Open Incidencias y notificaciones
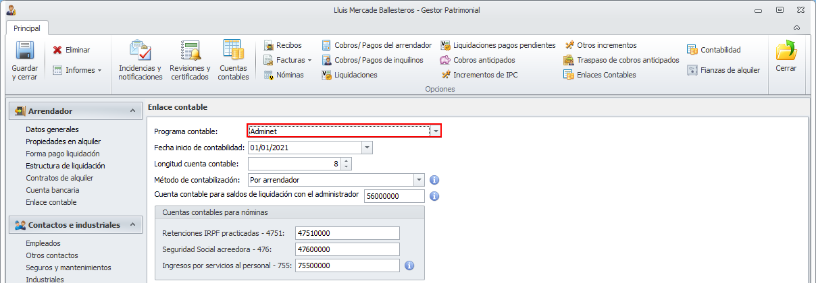 [140, 51]
